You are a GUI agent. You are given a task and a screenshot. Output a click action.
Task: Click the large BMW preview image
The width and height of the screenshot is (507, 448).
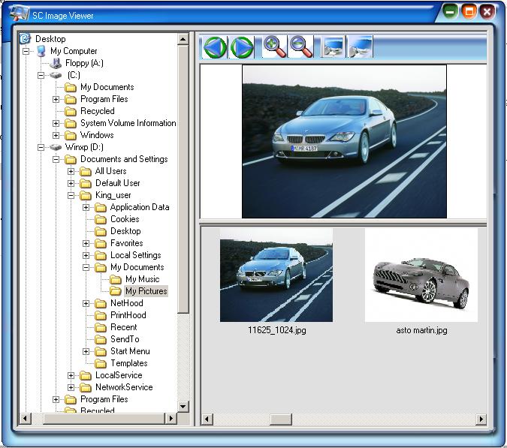click(344, 142)
